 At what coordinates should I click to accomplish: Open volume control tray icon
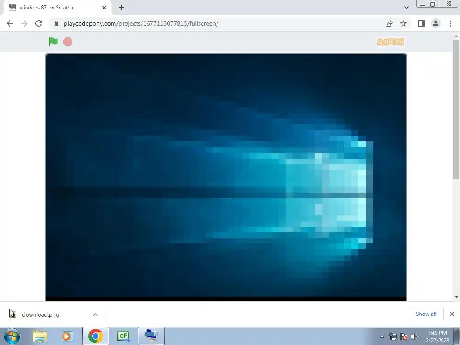(415, 336)
